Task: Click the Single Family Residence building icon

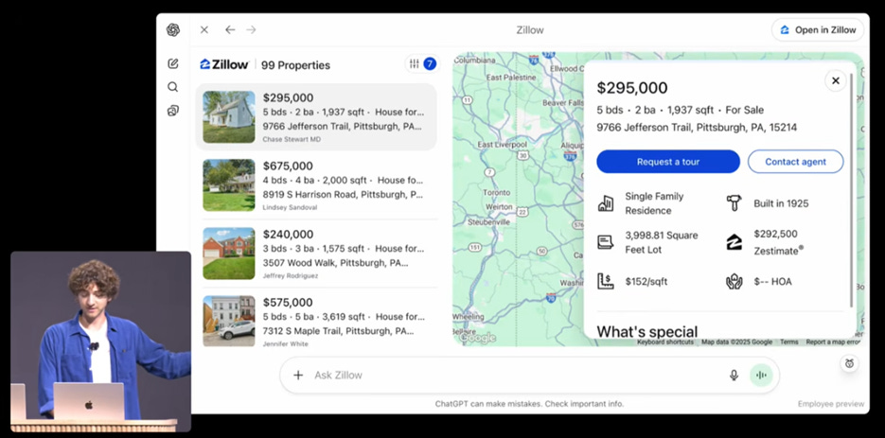Action: [x=606, y=203]
